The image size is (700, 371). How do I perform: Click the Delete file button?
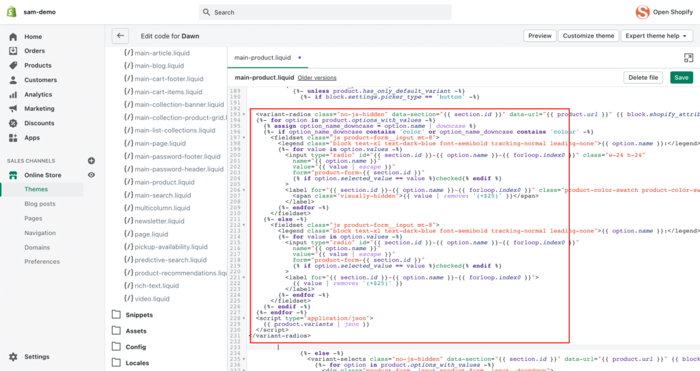click(643, 78)
